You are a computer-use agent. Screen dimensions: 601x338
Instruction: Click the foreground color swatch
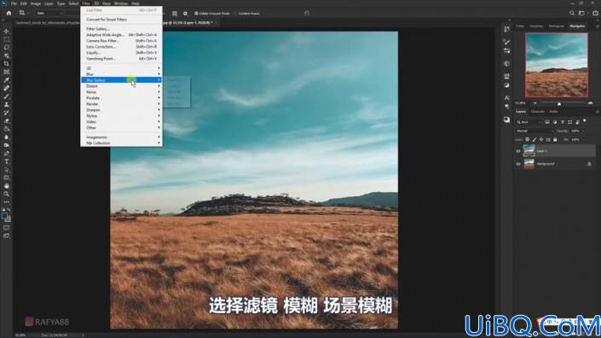click(x=4, y=216)
